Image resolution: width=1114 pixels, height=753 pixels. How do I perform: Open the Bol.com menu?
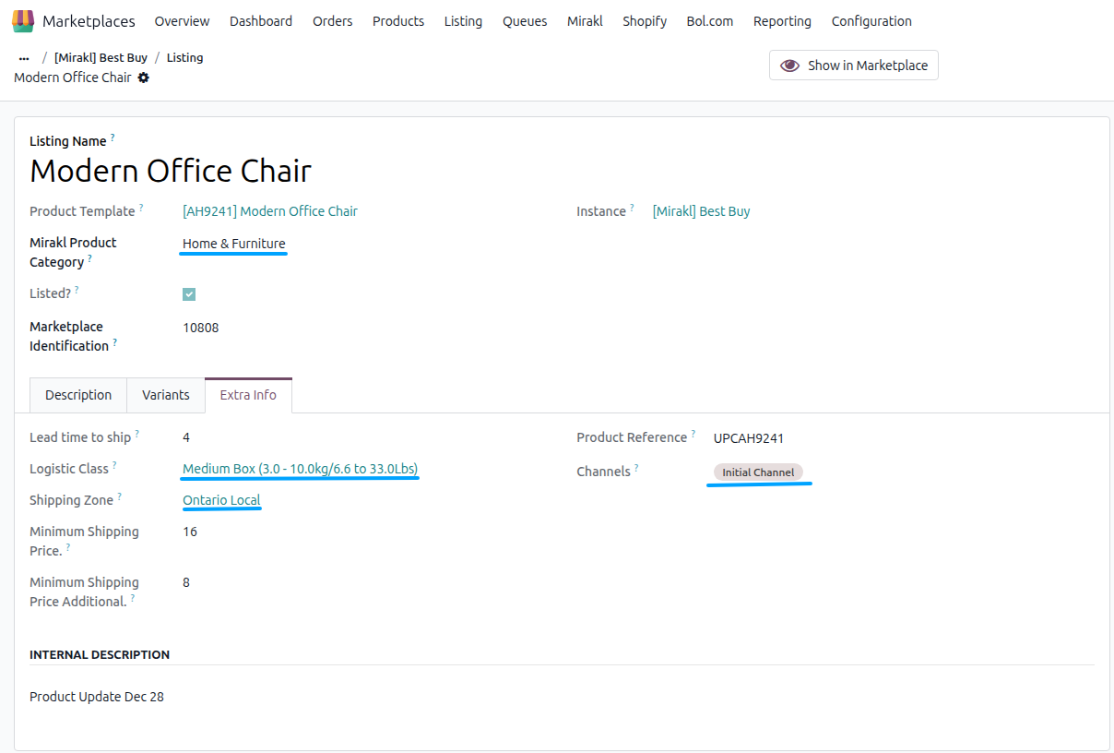tap(710, 20)
